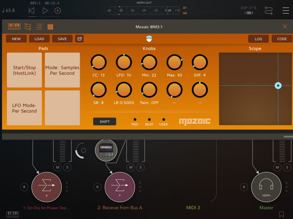The width and height of the screenshot is (293, 219).
Task: Toggle record arm on channel 2
Action: [97, 187]
